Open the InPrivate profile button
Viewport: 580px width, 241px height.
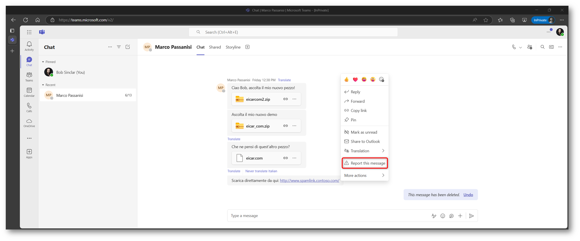point(543,20)
